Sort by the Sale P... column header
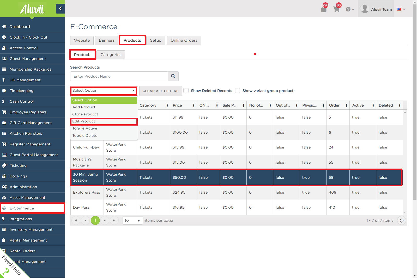 pyautogui.click(x=229, y=105)
